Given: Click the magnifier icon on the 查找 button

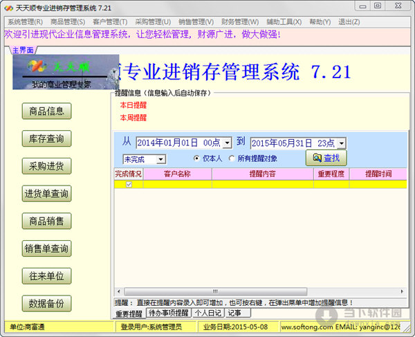Looking at the screenshot, I should [317, 158].
